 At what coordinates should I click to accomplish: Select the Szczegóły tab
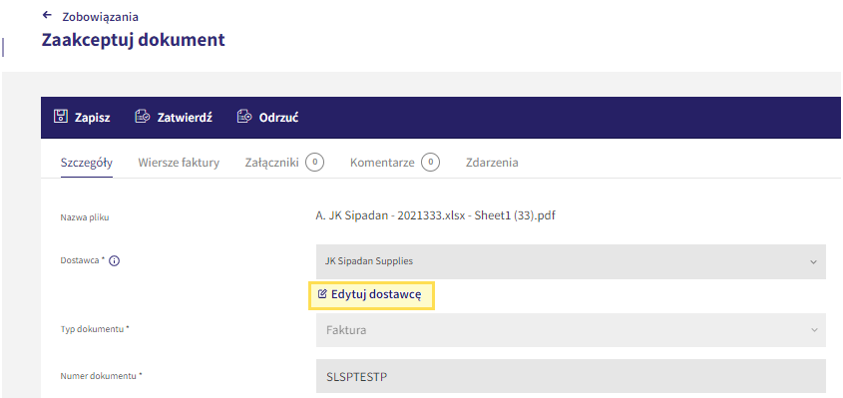(87, 163)
